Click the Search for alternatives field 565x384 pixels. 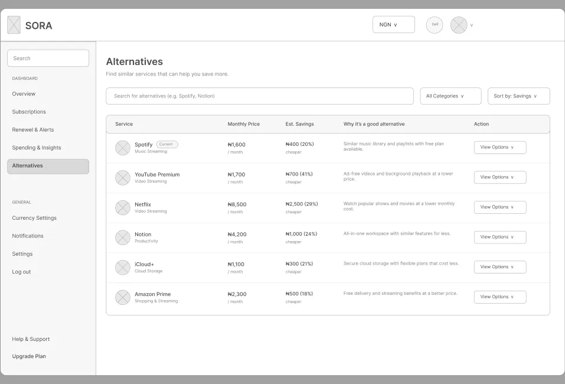pyautogui.click(x=259, y=96)
